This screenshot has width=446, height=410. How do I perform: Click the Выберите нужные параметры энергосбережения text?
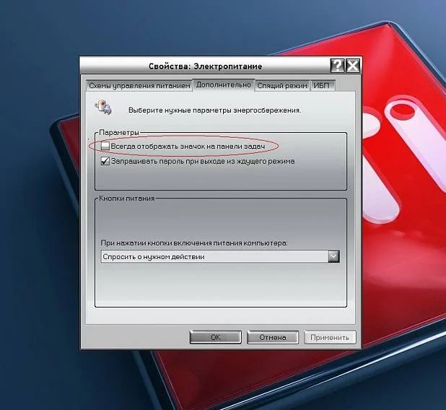pos(214,110)
